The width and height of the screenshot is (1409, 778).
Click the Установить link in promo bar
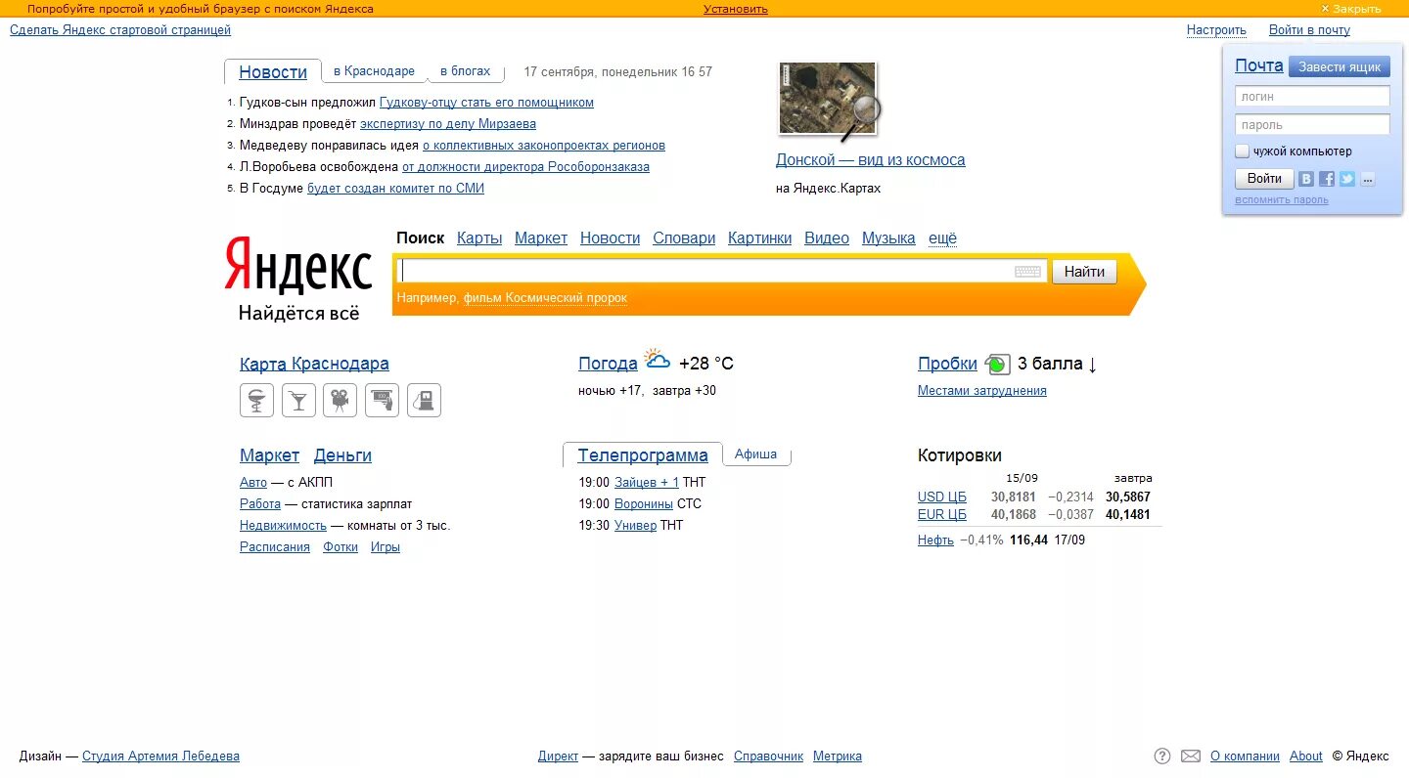pyautogui.click(x=736, y=9)
